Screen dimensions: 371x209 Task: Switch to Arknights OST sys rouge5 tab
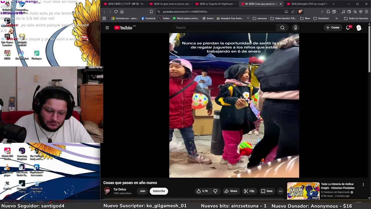[x=307, y=4]
